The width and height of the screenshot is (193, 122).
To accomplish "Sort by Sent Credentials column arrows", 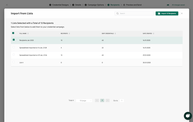I will point(115,34).
